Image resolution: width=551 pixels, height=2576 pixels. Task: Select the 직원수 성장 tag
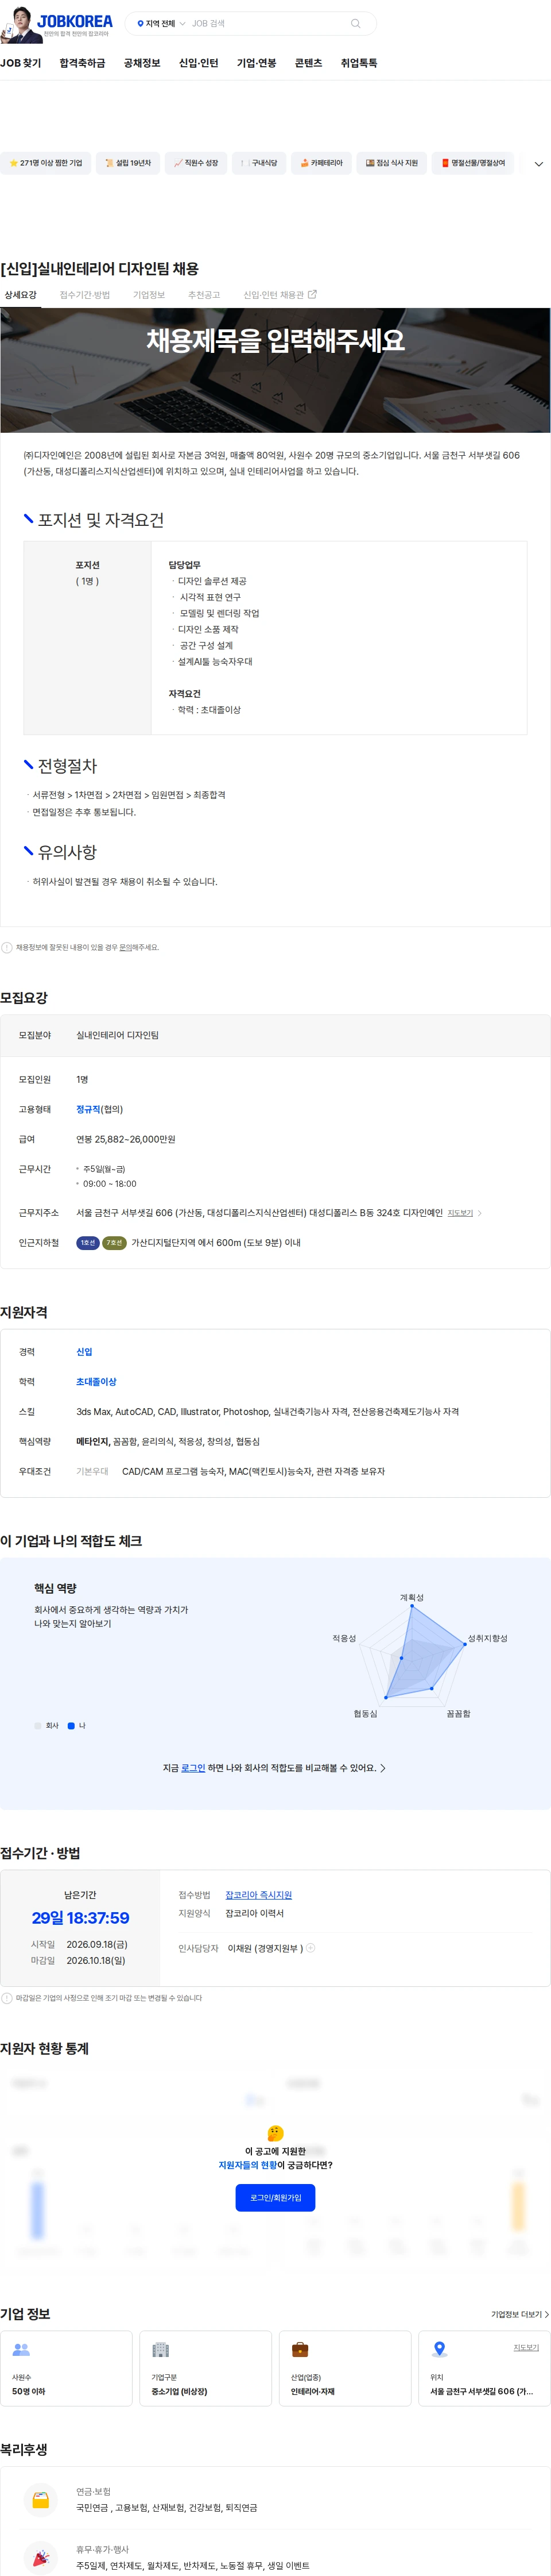tap(196, 163)
